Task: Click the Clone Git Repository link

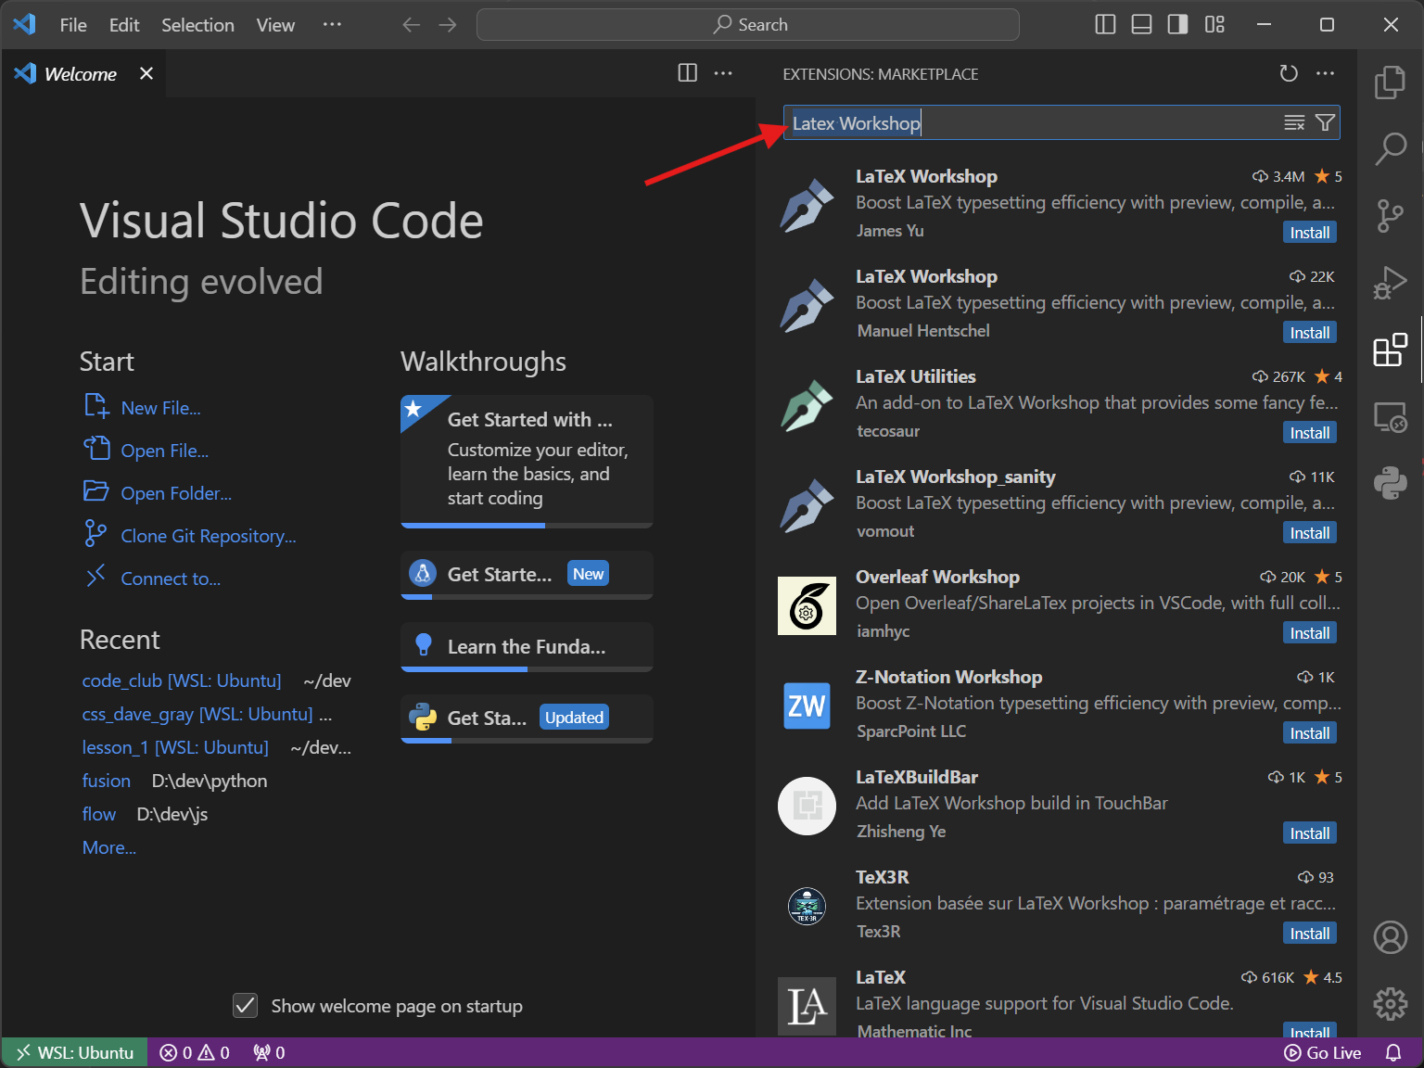Action: (209, 536)
